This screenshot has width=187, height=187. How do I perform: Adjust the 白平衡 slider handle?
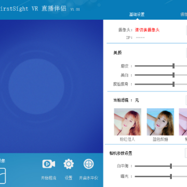171,166
